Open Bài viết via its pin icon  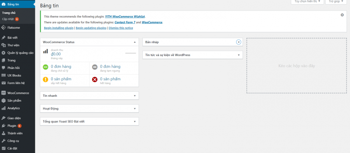3,37
